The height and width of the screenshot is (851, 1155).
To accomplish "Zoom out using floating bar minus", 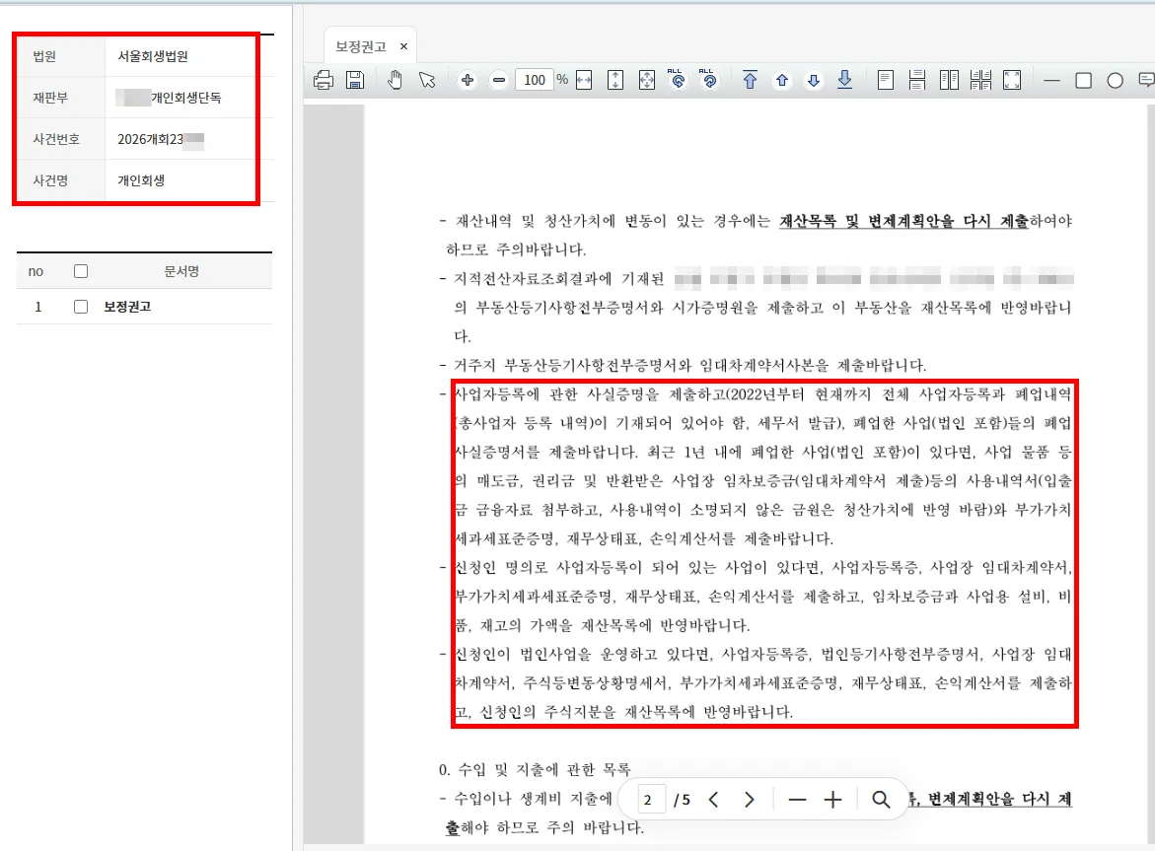I will coord(797,800).
